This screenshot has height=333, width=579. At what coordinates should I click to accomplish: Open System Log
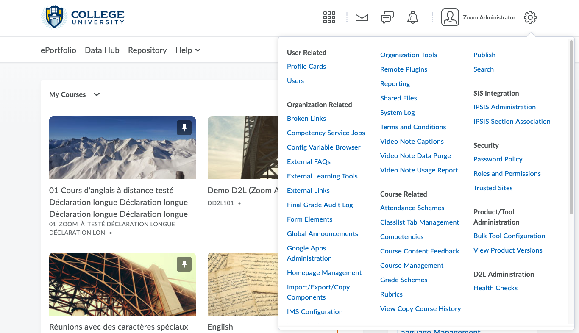(398, 113)
